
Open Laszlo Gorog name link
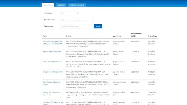(x=53, y=103)
